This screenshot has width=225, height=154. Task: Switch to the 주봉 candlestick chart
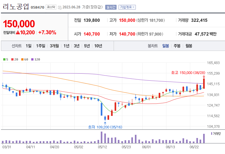click(x=177, y=46)
